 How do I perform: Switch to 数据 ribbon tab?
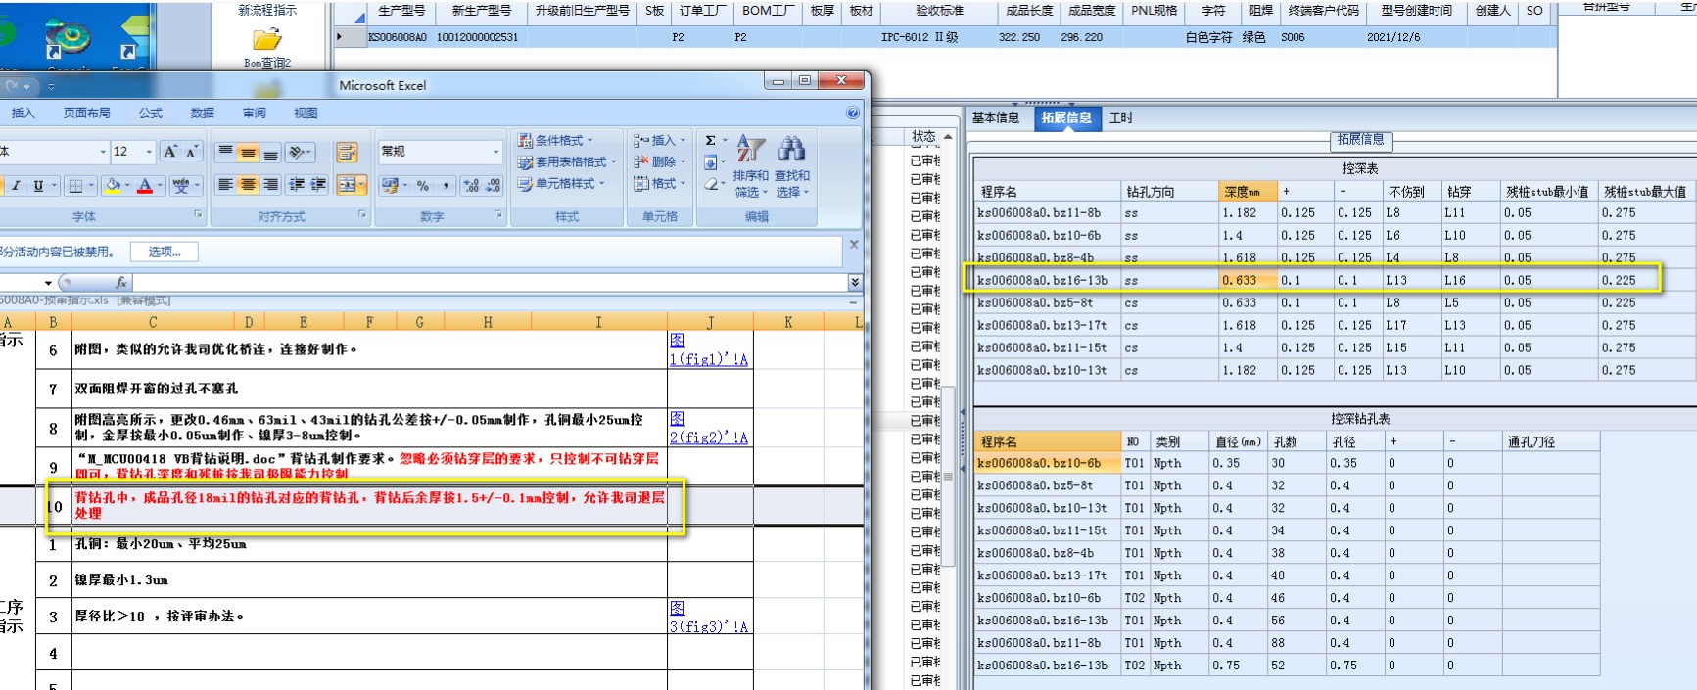coord(203,114)
